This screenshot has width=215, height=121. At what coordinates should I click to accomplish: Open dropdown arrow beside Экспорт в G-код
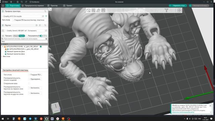(x=190, y=6)
